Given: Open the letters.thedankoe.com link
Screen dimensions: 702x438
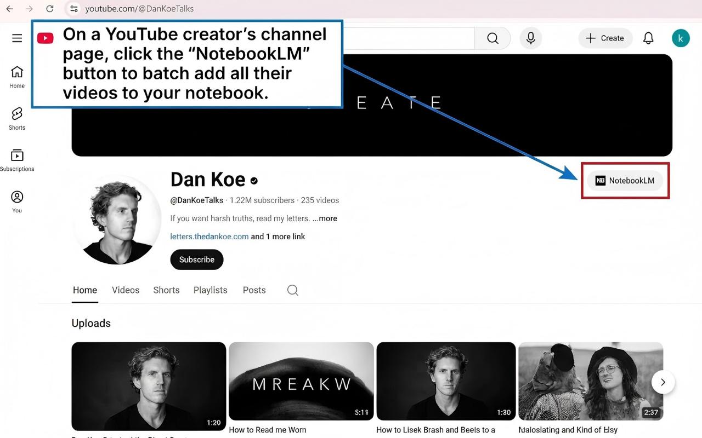Looking at the screenshot, I should [210, 237].
